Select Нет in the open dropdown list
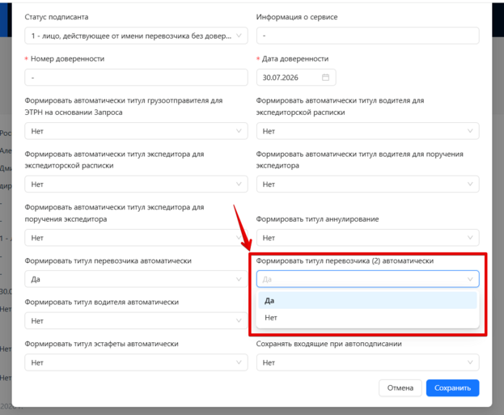Screen dimensions: 504x415 pos(367,318)
